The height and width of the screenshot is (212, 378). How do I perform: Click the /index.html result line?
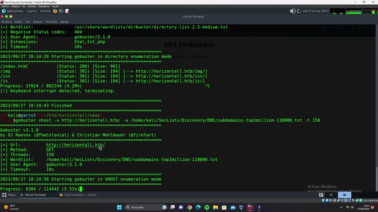[60, 66]
